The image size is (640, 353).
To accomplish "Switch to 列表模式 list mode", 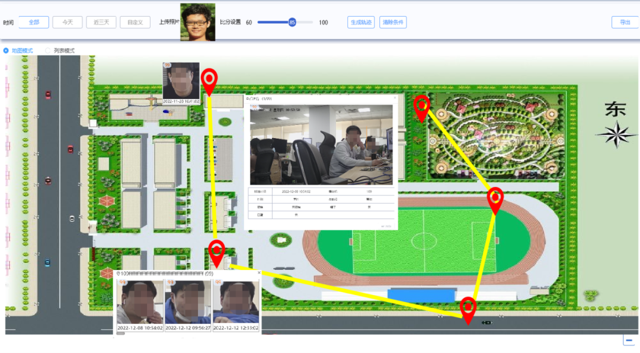I will 48,50.
